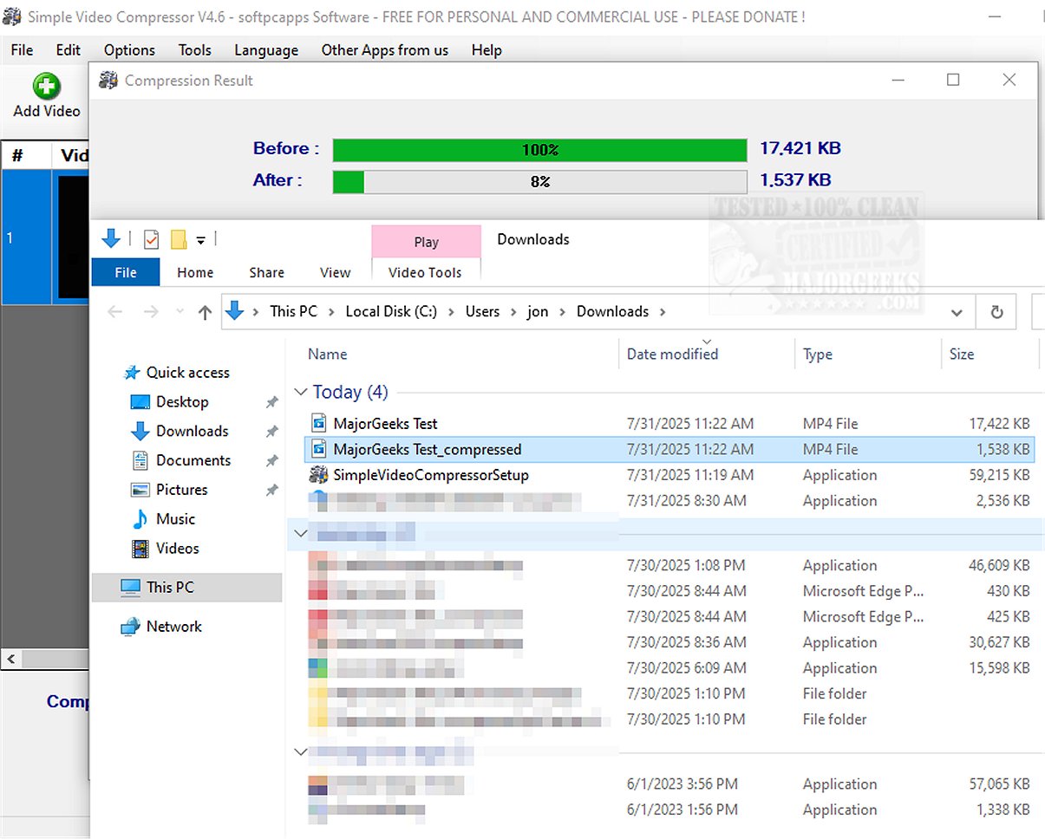Screen dimensions: 1045x839
Task: Unpin Documents using its pin icon
Action: click(271, 461)
